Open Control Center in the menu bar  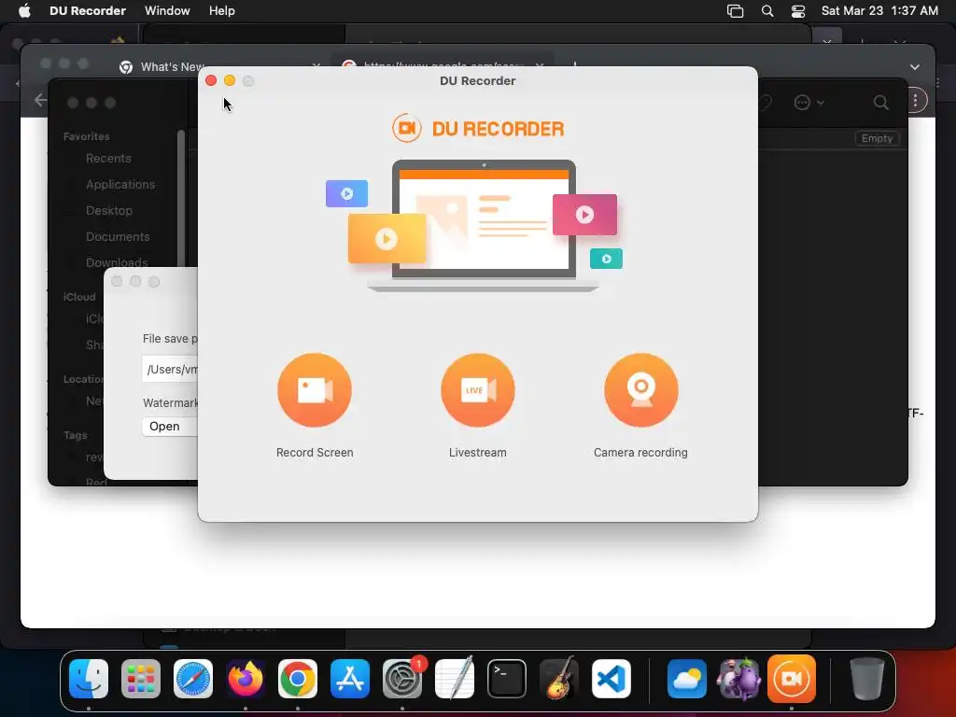pos(798,11)
